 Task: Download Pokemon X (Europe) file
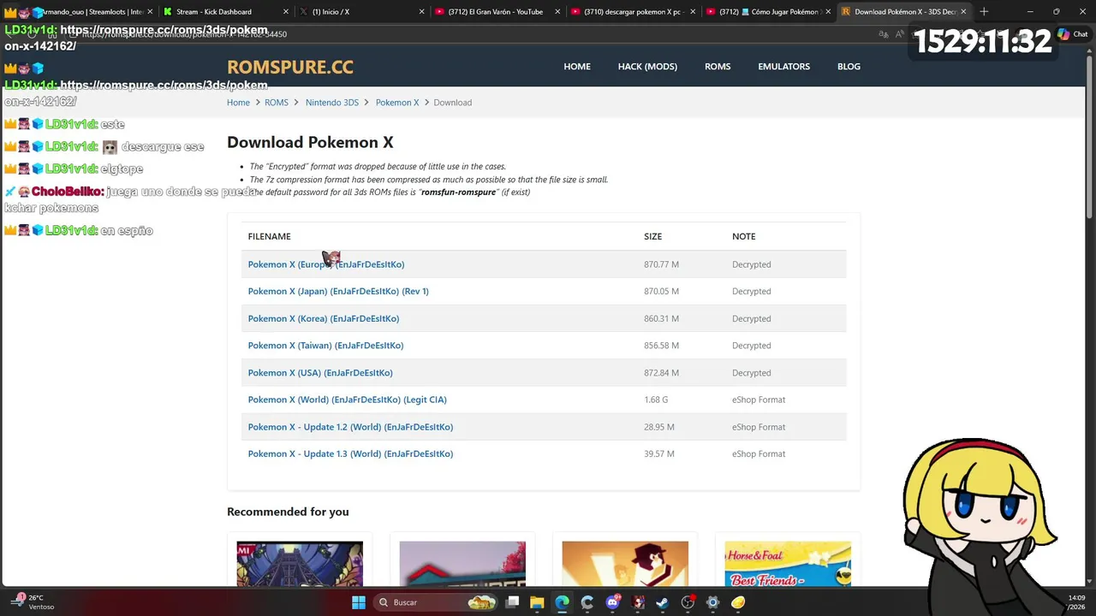[x=326, y=264]
